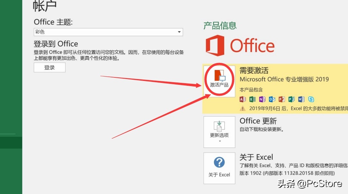The image size is (348, 194).
Task: Click the Publisher icon in the product list
Action: pos(291,99)
